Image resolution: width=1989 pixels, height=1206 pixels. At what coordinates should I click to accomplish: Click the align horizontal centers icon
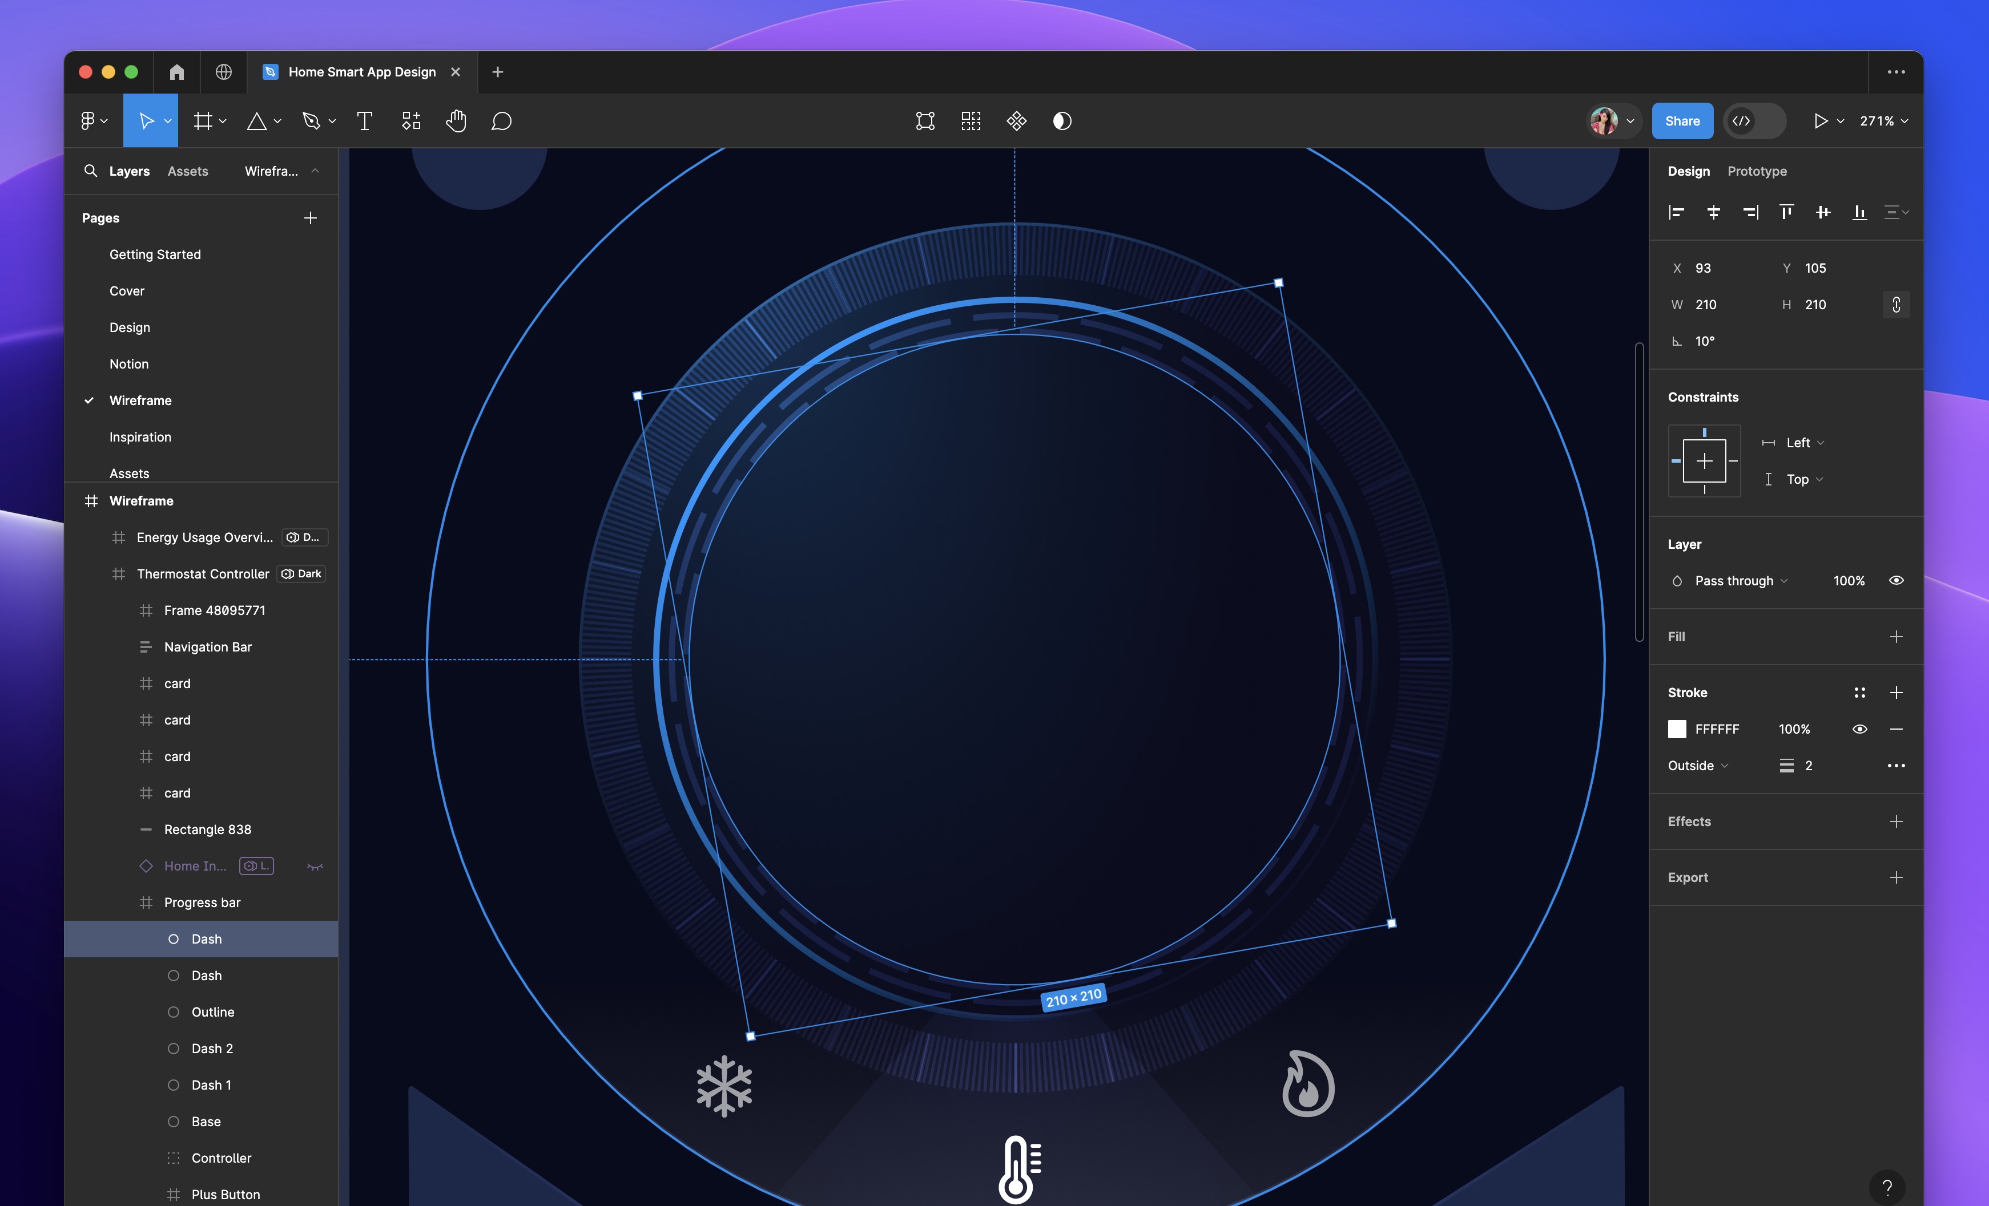1714,211
